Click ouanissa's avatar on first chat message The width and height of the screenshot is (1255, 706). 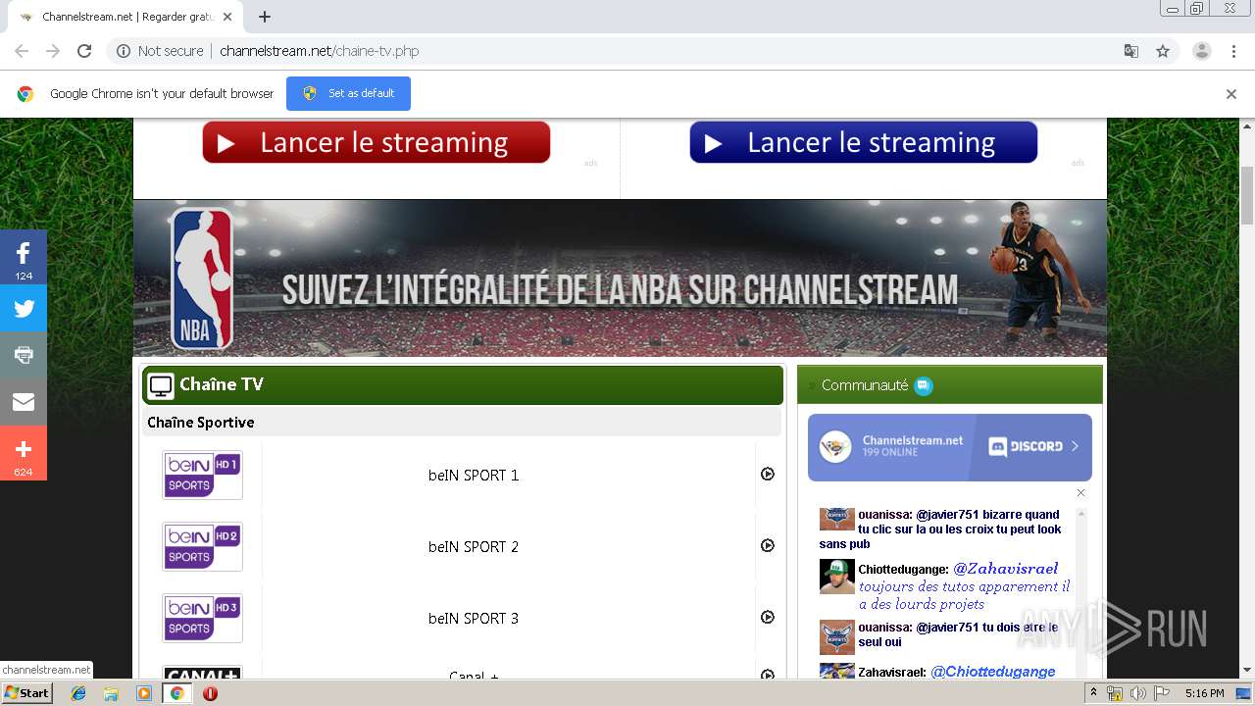[836, 518]
